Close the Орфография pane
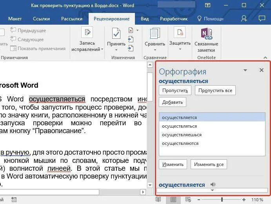 click(262, 70)
